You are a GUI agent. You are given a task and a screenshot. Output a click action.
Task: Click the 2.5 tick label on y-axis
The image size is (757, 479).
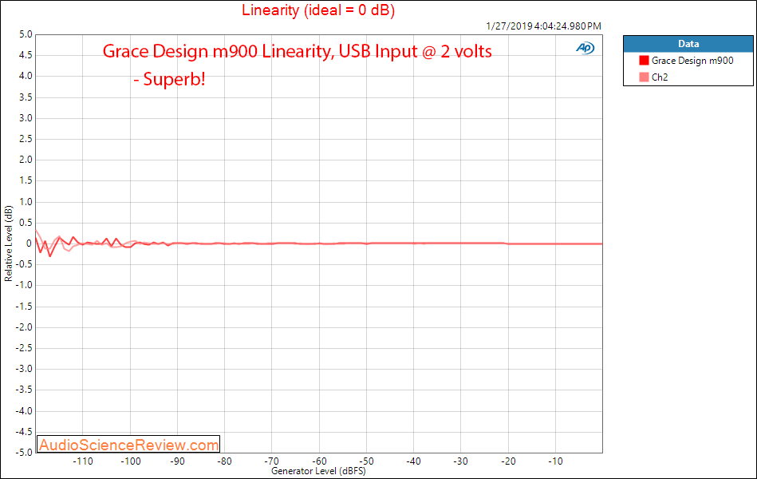click(x=26, y=139)
